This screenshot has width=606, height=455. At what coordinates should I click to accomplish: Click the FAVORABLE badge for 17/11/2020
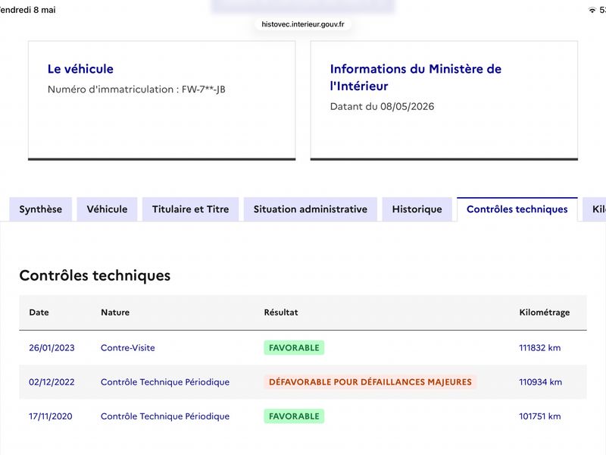[x=294, y=416]
